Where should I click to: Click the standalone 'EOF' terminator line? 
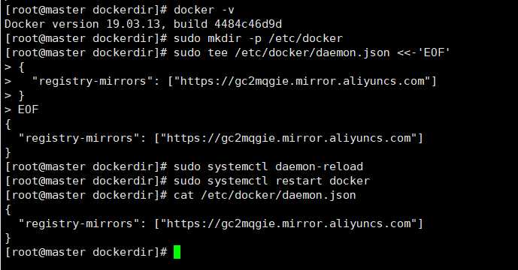pyautogui.click(x=29, y=109)
